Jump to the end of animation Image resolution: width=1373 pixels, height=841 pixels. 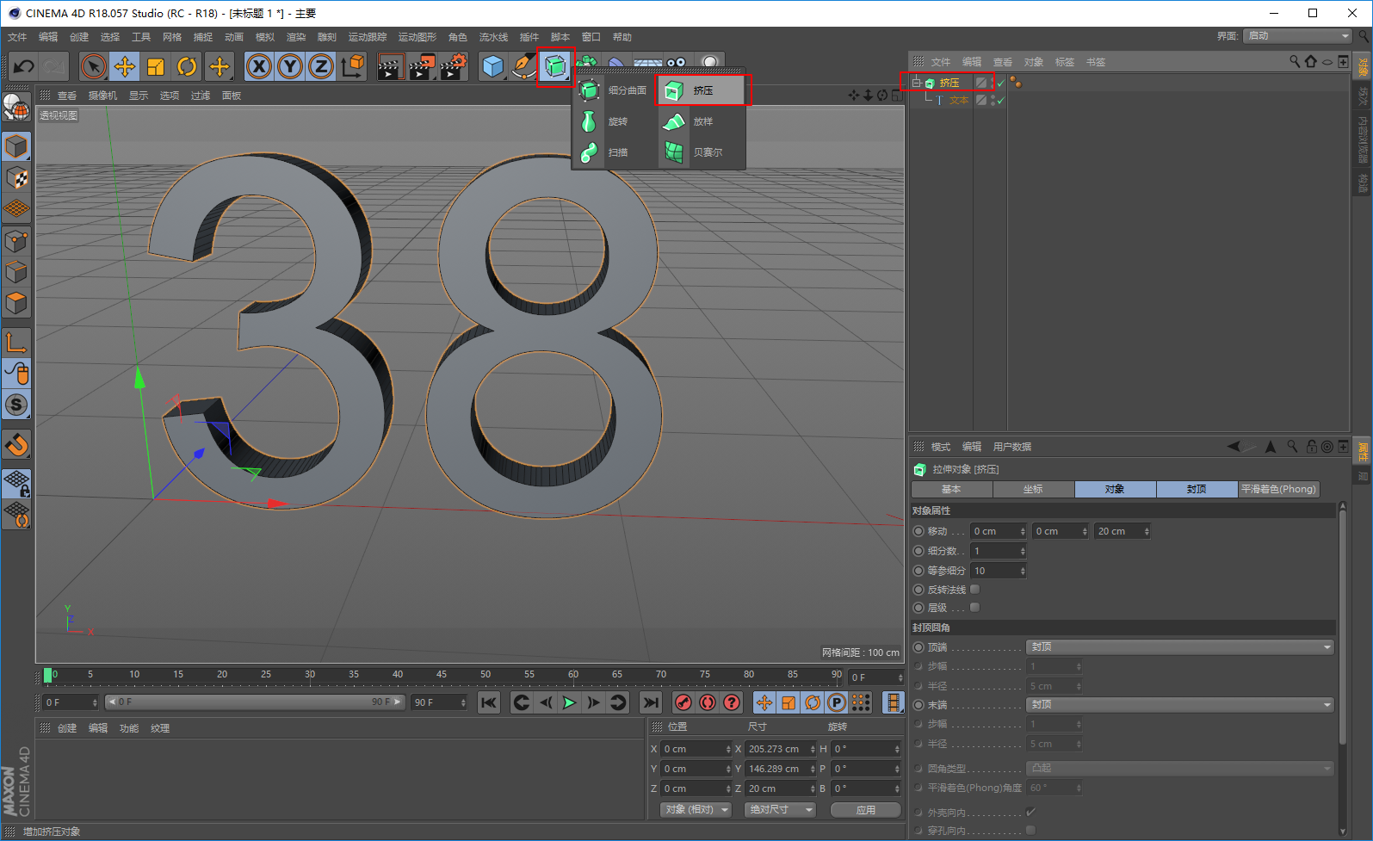tap(651, 703)
